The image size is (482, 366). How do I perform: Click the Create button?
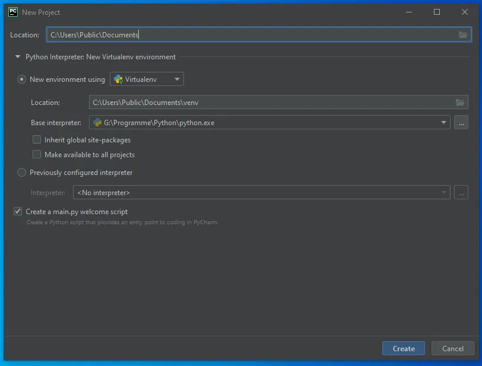pyautogui.click(x=403, y=348)
